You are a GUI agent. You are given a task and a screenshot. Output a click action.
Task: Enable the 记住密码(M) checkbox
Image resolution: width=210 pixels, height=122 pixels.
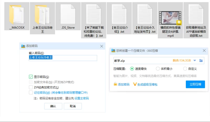31,92
